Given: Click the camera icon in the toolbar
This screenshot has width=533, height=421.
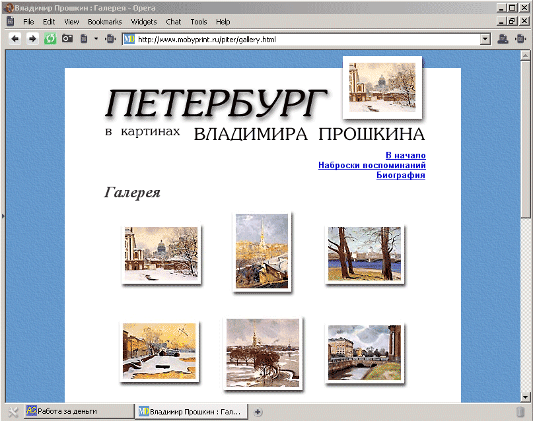Looking at the screenshot, I should pos(67,39).
